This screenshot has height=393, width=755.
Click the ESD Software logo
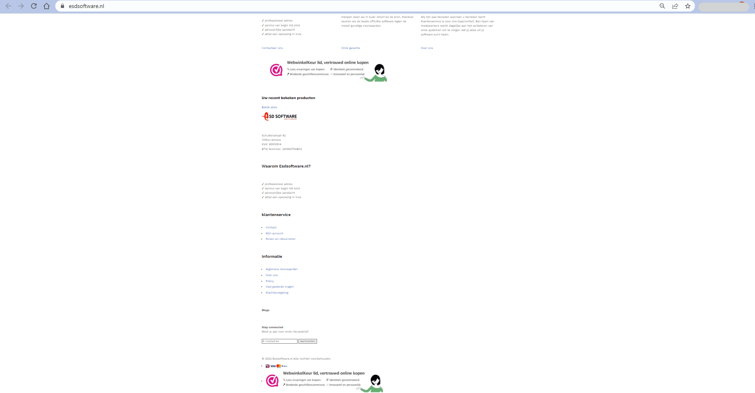click(279, 116)
